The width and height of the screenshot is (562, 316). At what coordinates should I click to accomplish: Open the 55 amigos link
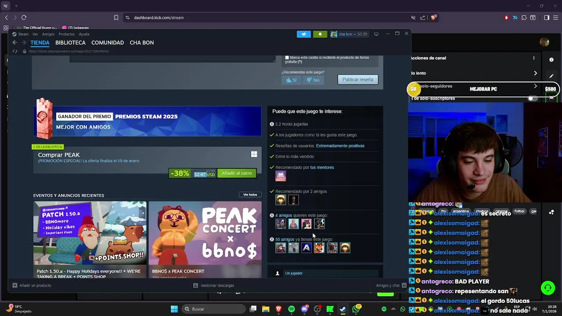[x=285, y=240]
